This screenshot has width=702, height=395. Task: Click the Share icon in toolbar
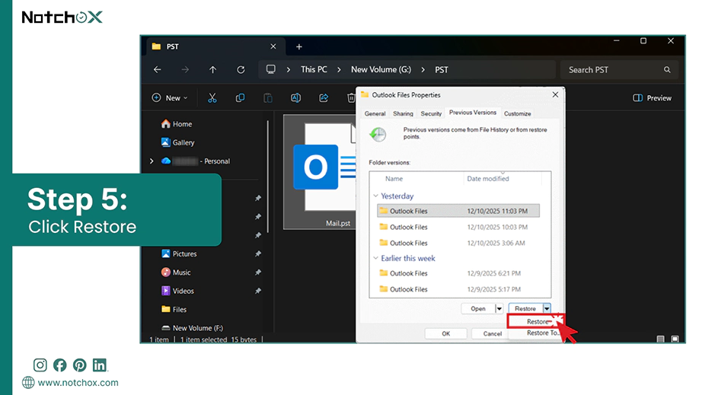pos(324,98)
